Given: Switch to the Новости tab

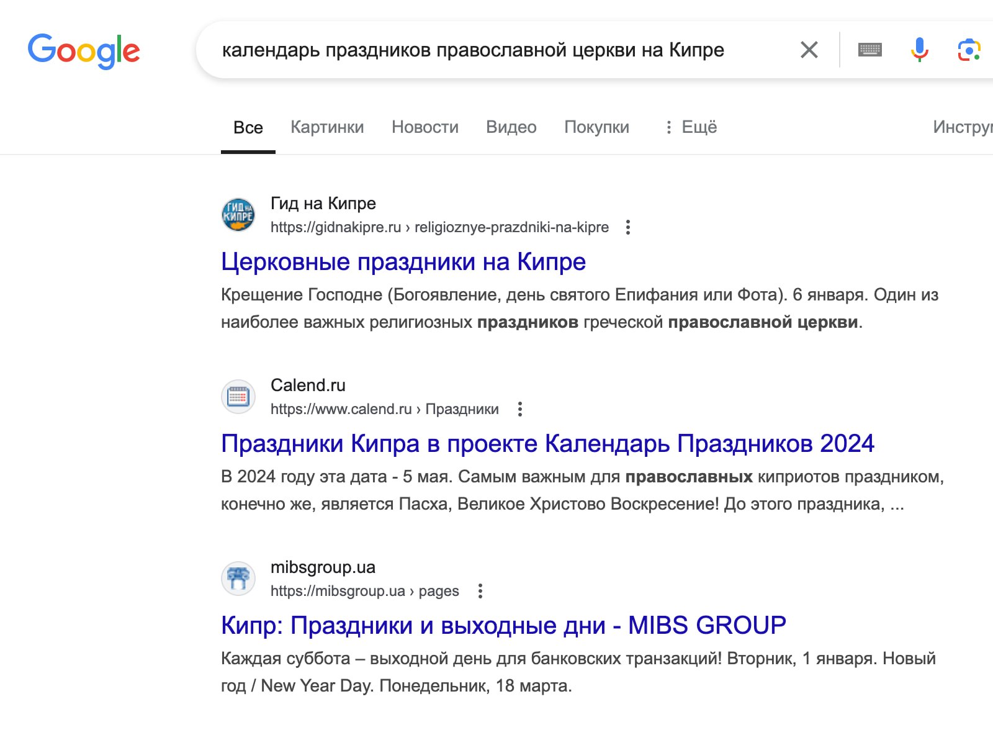Looking at the screenshot, I should click(x=425, y=127).
